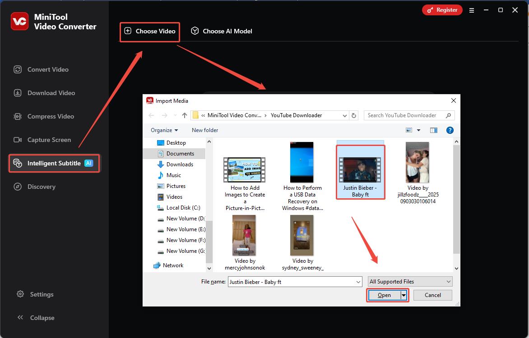Select the Justin Bieber - Baby ft video

point(360,172)
